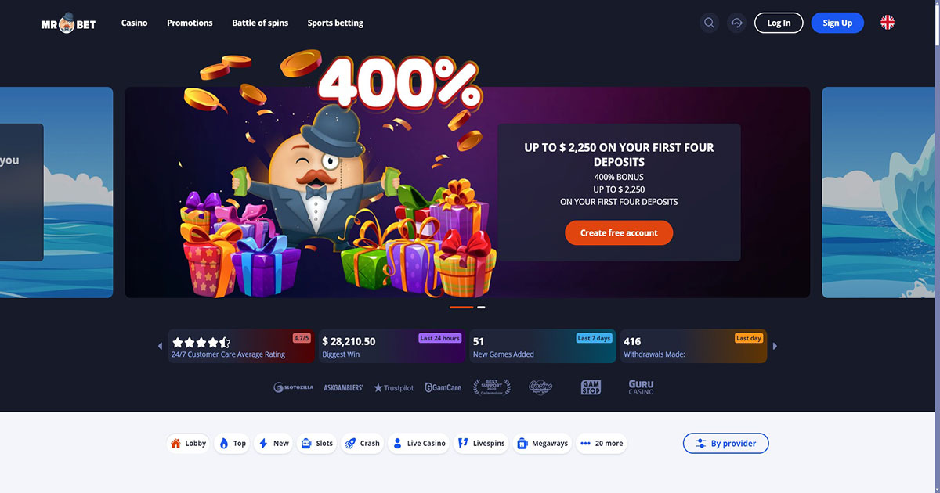This screenshot has height=493, width=940.
Task: Click the Casino Guru logo
Action: [641, 387]
